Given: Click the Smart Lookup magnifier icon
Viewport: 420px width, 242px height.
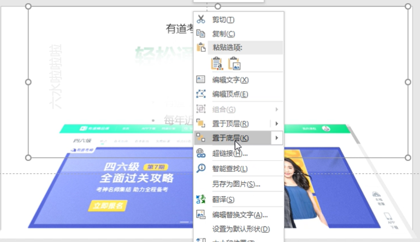Looking at the screenshot, I should tap(200, 168).
